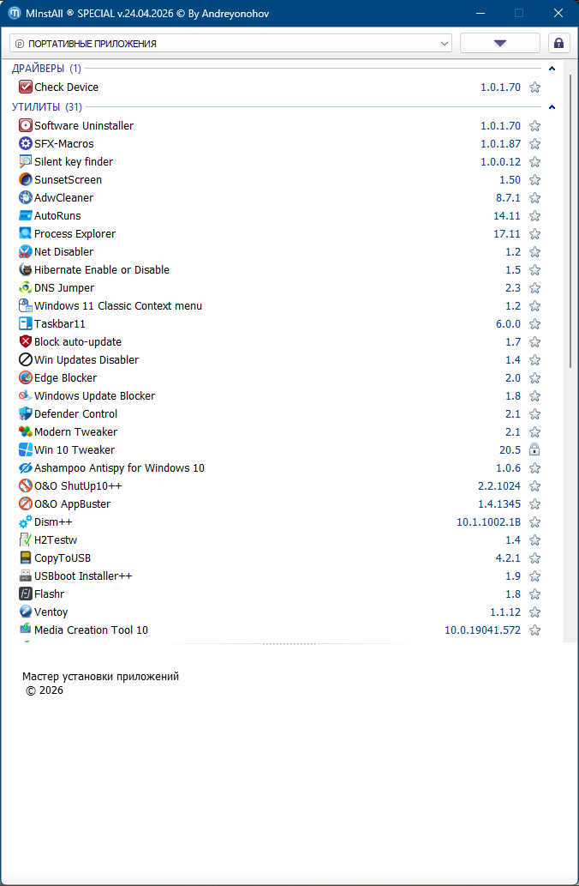The image size is (579, 886).
Task: Click the Check Device app icon
Action: tap(25, 87)
